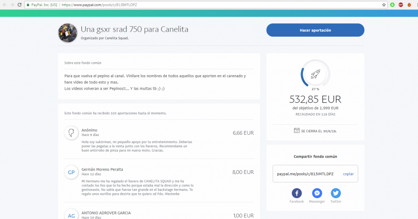The image size is (418, 219).
Task: Click the AG contributor avatar
Action: (x=71, y=214)
